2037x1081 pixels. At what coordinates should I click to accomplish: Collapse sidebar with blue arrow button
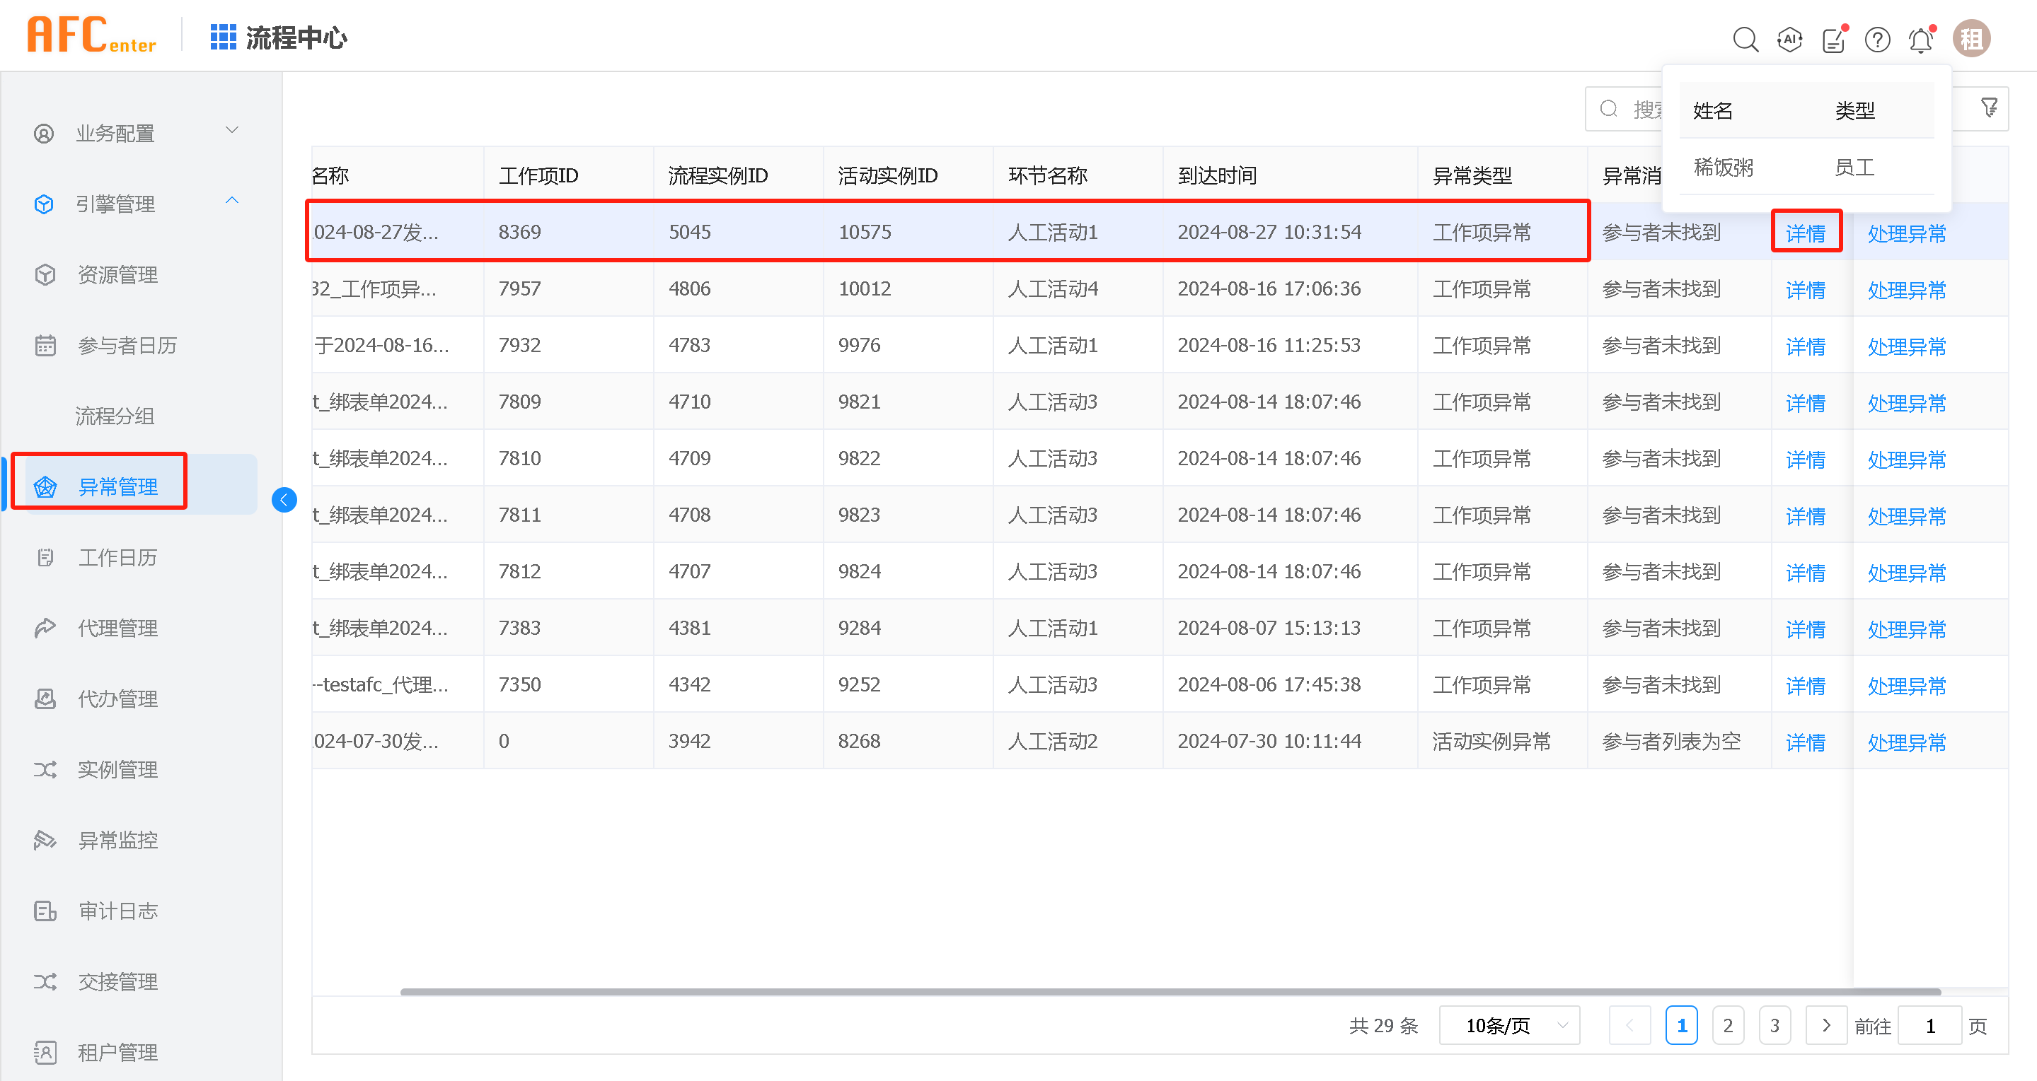(284, 499)
